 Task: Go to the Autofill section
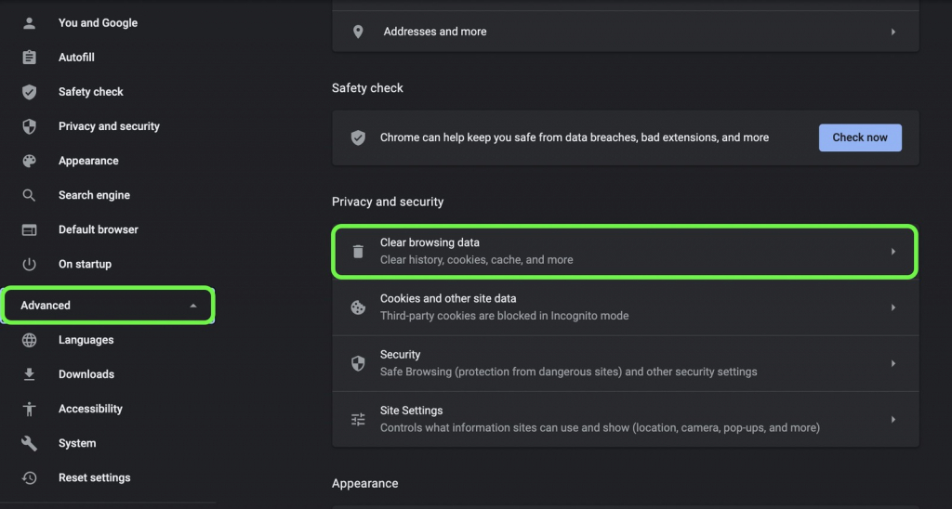[x=76, y=57]
